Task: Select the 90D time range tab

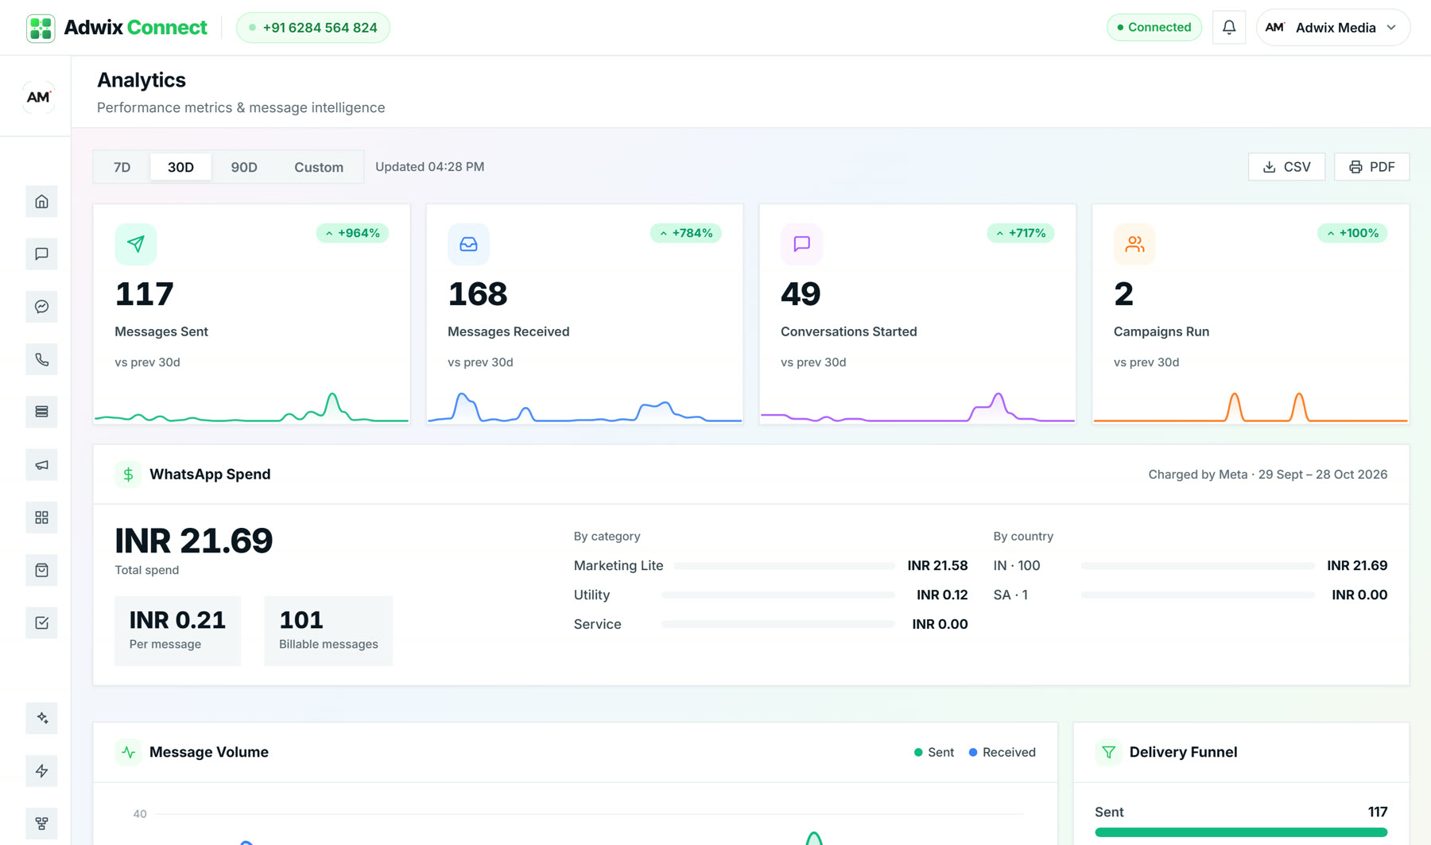Action: (x=244, y=167)
